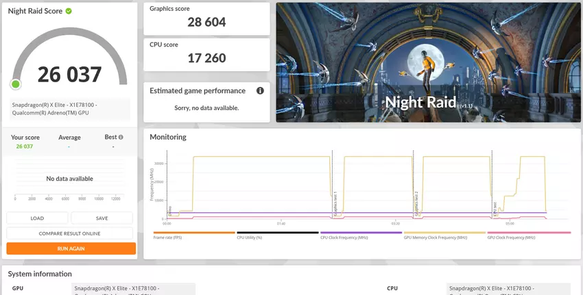Toggle the CPU Utility (%) legend series

point(250,238)
